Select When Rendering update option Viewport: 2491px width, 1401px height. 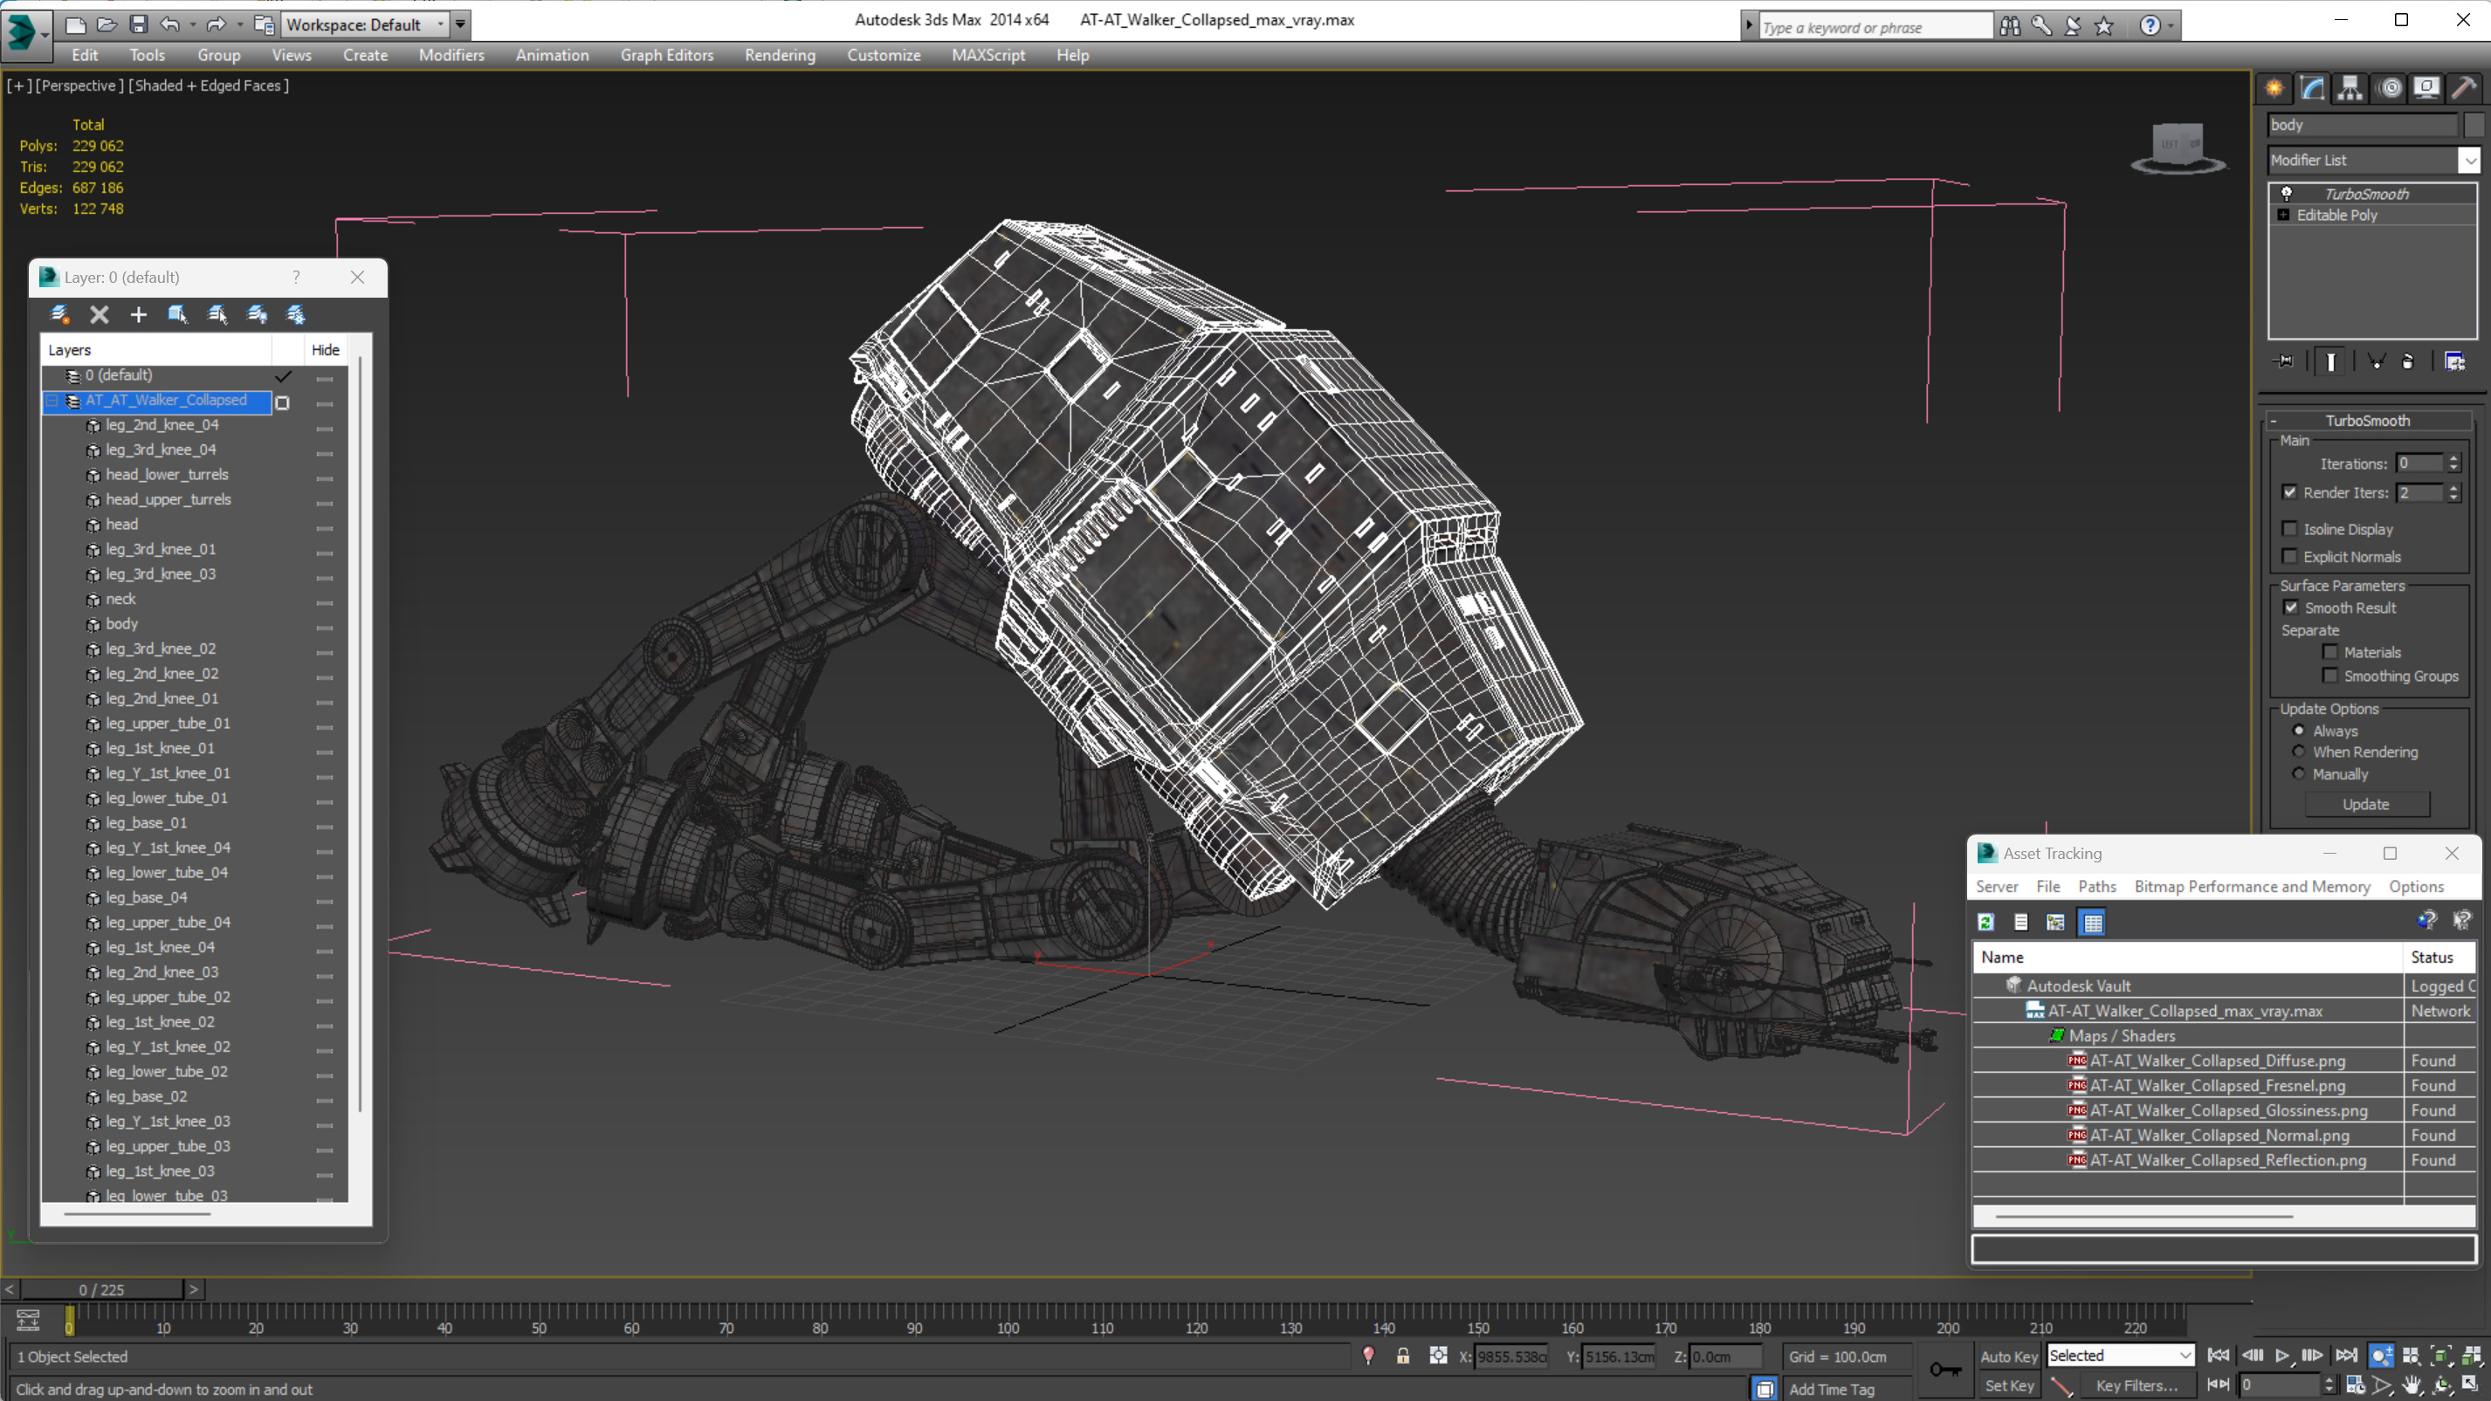coord(2300,752)
